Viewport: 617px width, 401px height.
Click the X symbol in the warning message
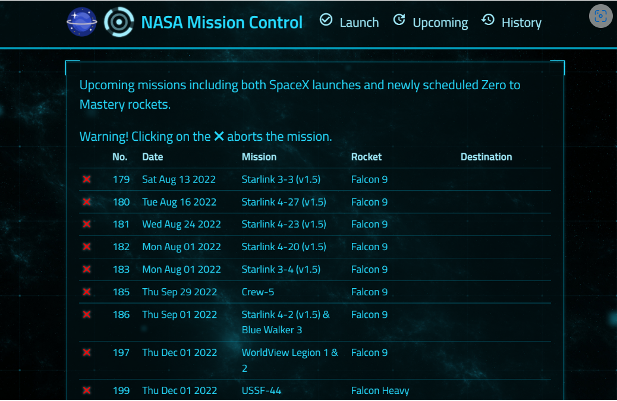(218, 136)
